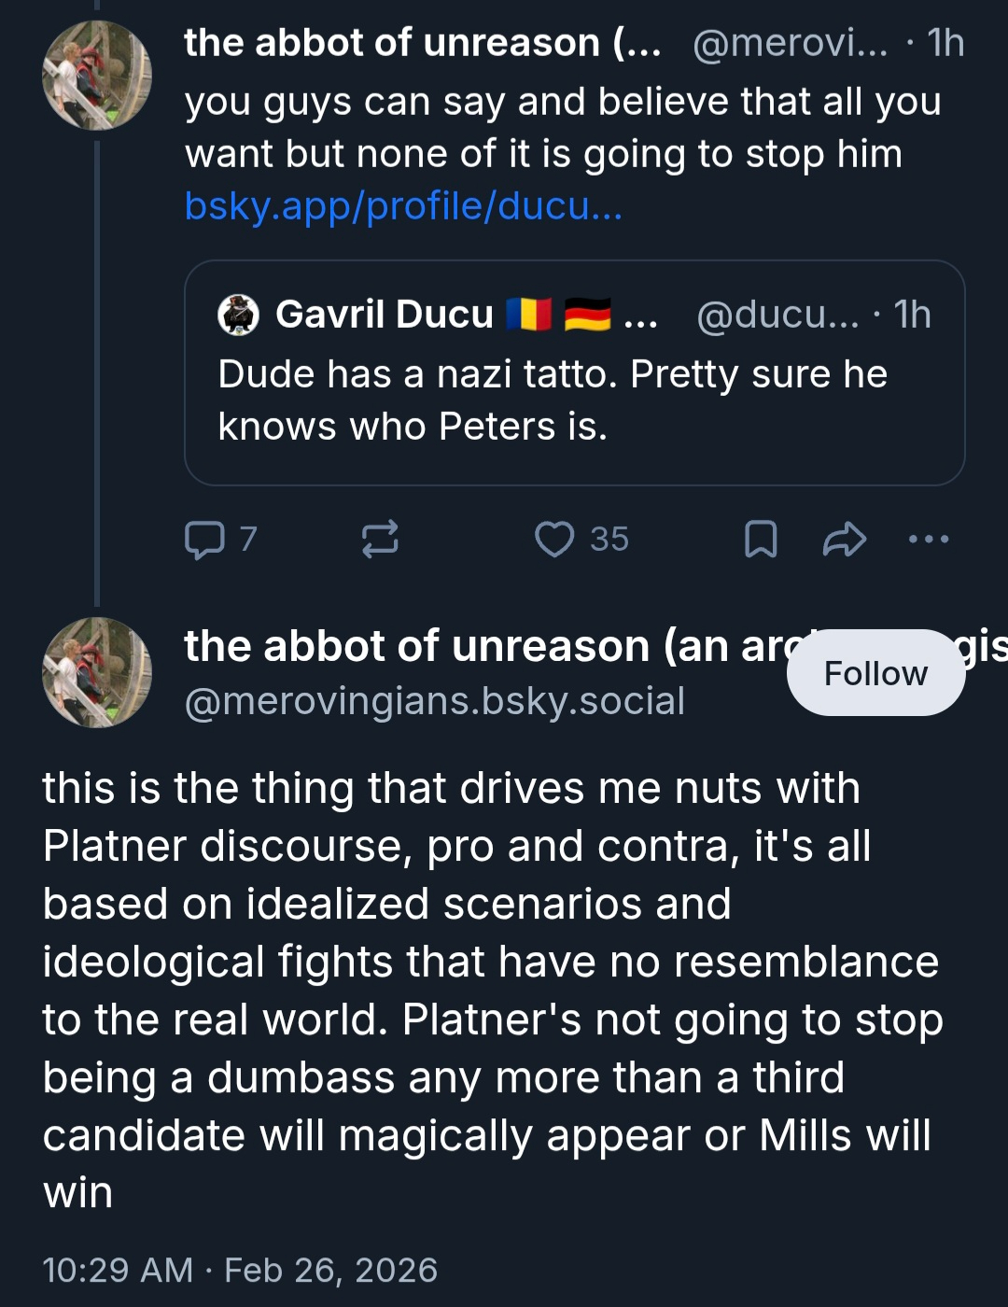Click the reply count number 7
Viewport: 1008px width, 1307px height.
(x=247, y=540)
